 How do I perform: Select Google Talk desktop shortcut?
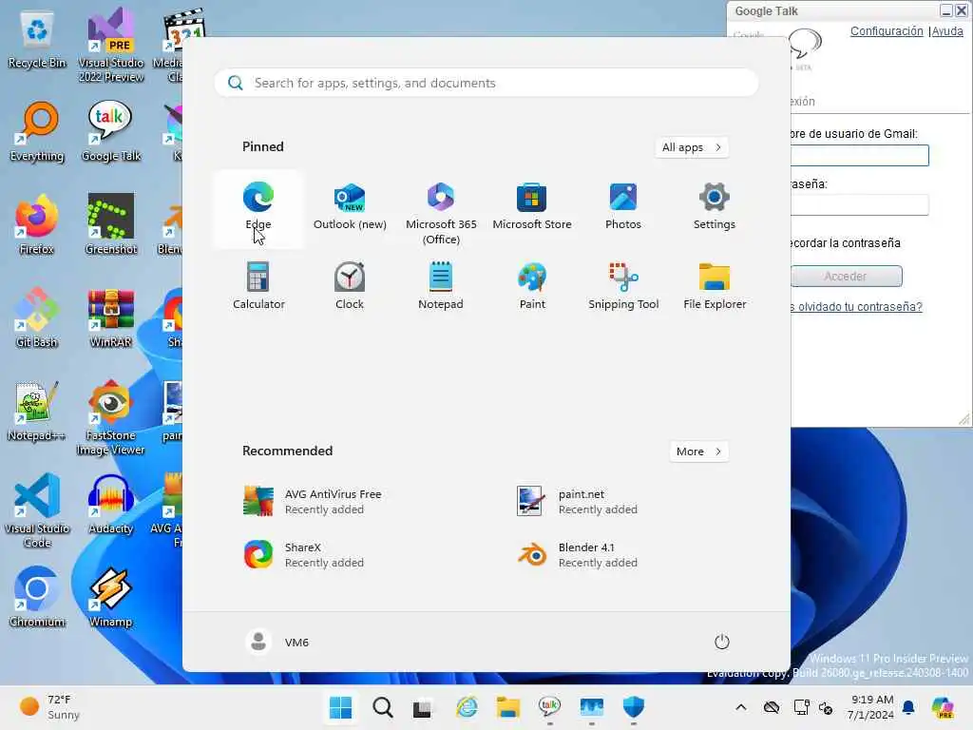111,131
